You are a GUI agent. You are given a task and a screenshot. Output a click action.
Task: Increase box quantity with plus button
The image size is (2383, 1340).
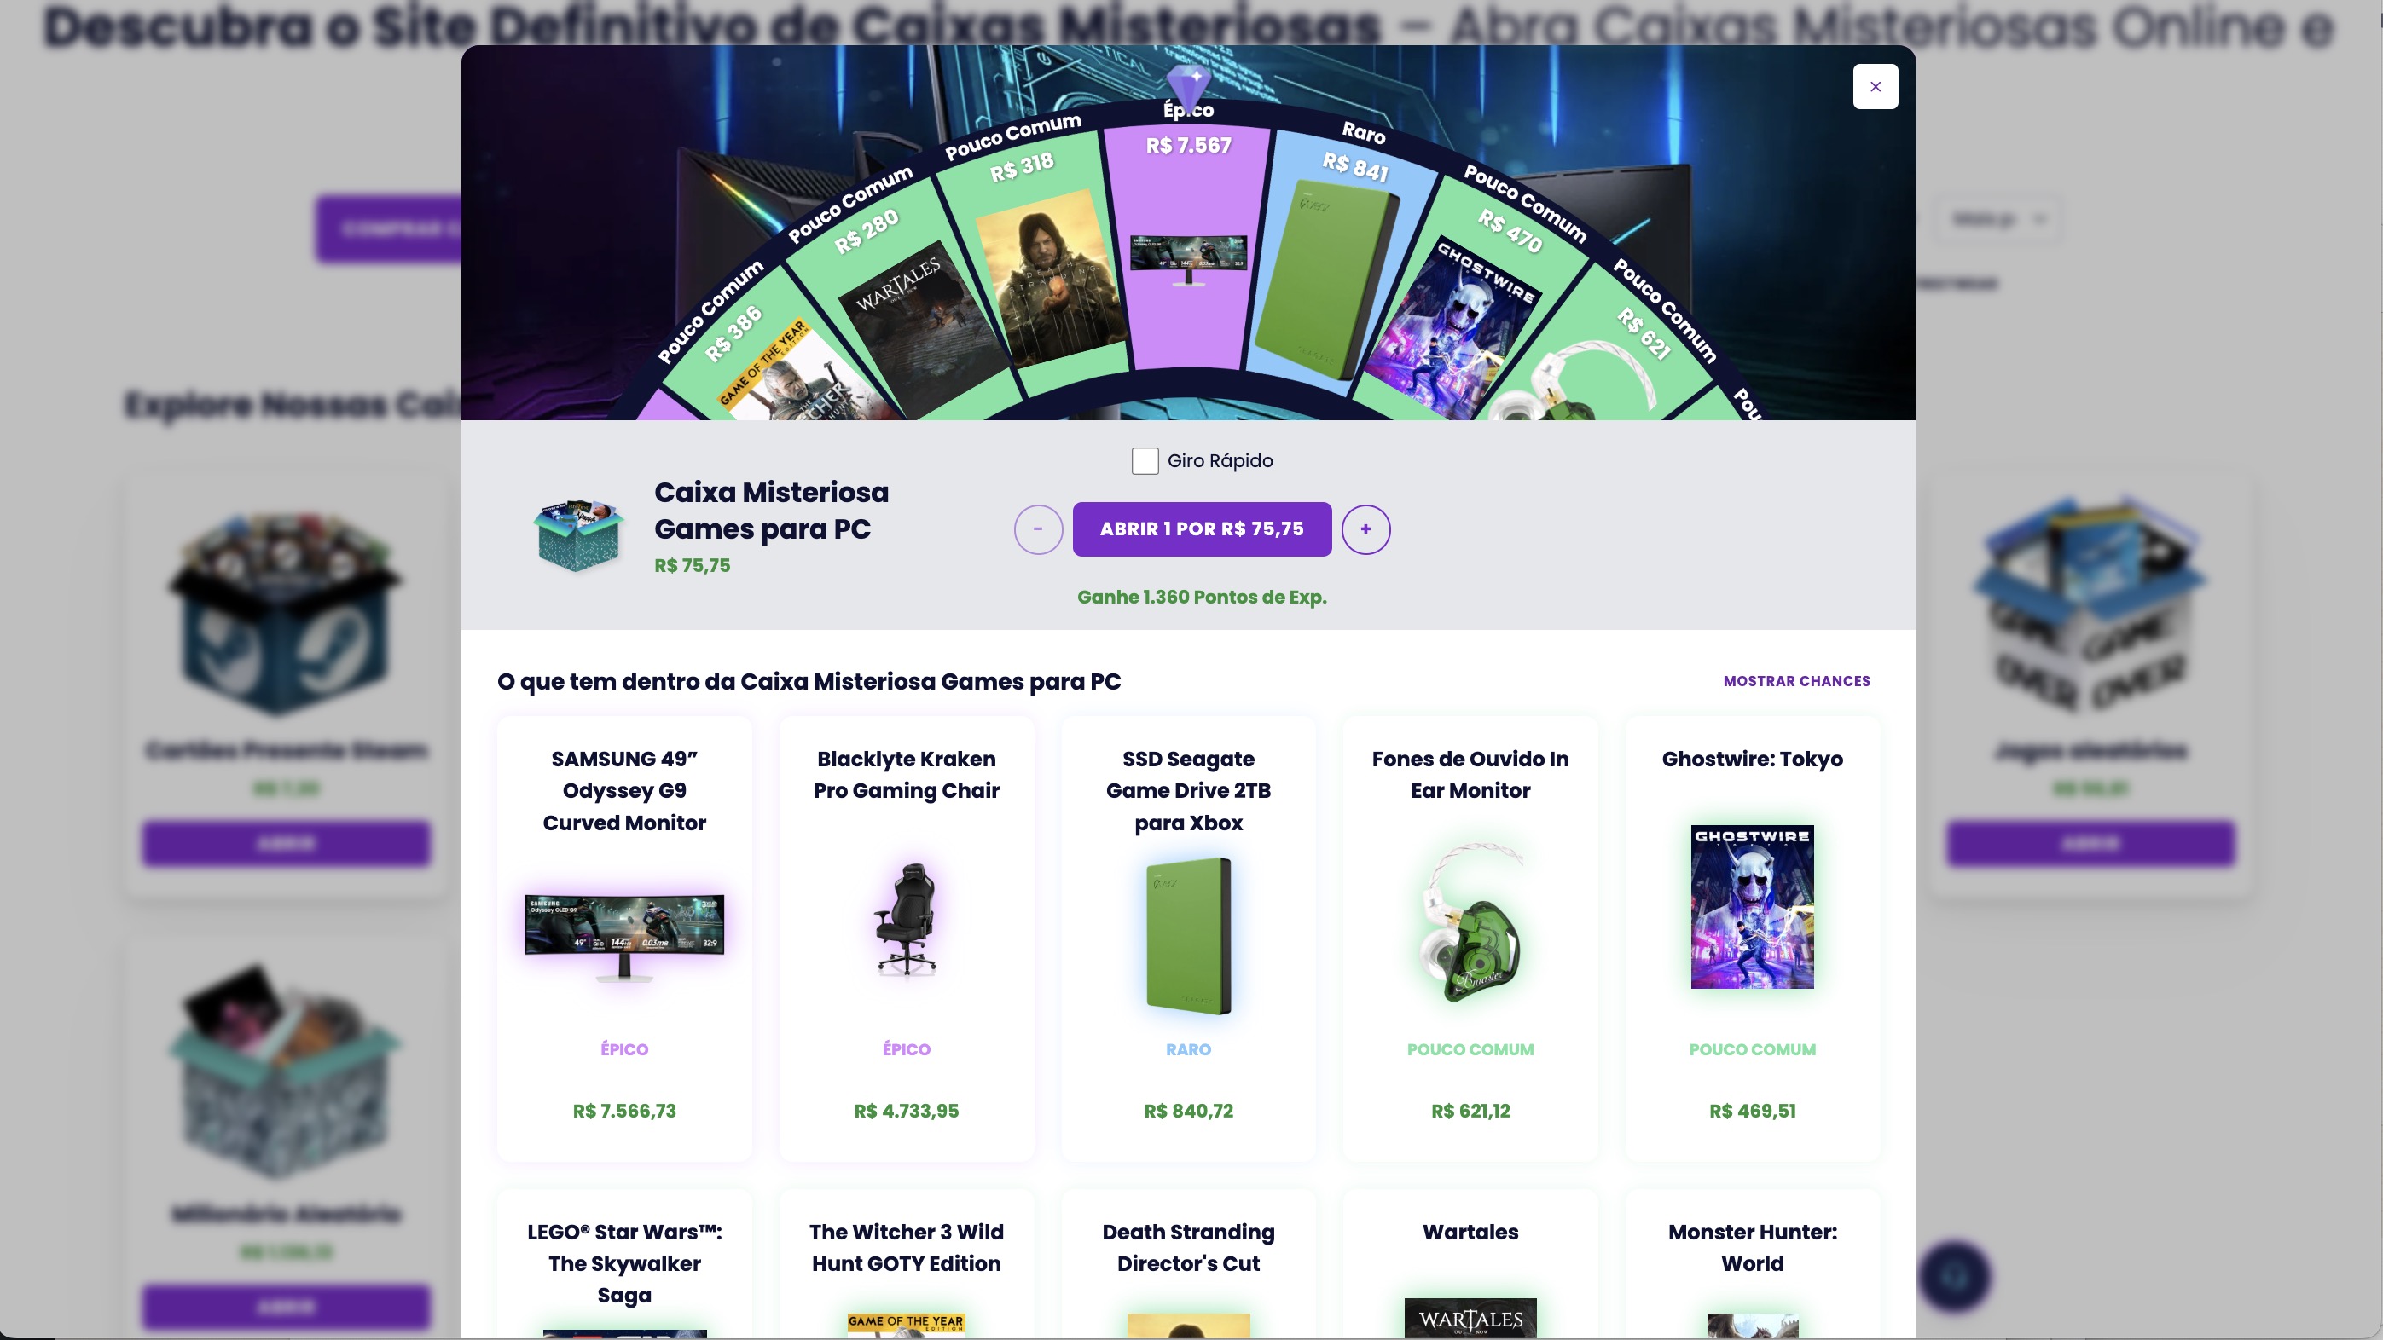[1365, 529]
